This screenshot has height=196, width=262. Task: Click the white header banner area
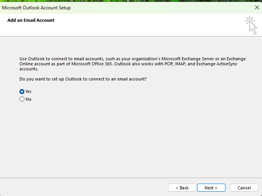coord(131,28)
